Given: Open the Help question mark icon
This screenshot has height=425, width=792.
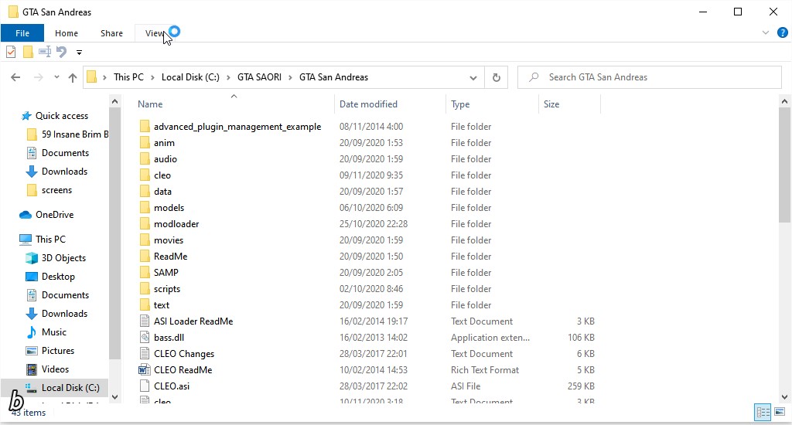Looking at the screenshot, I should 783,32.
